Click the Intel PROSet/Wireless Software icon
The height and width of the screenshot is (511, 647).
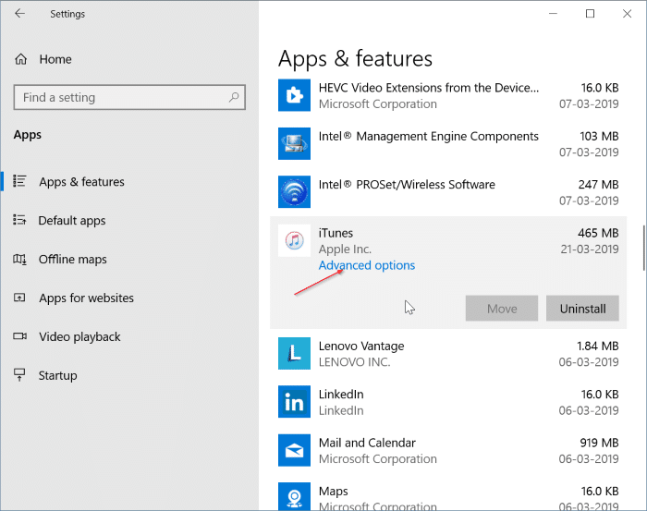[294, 192]
